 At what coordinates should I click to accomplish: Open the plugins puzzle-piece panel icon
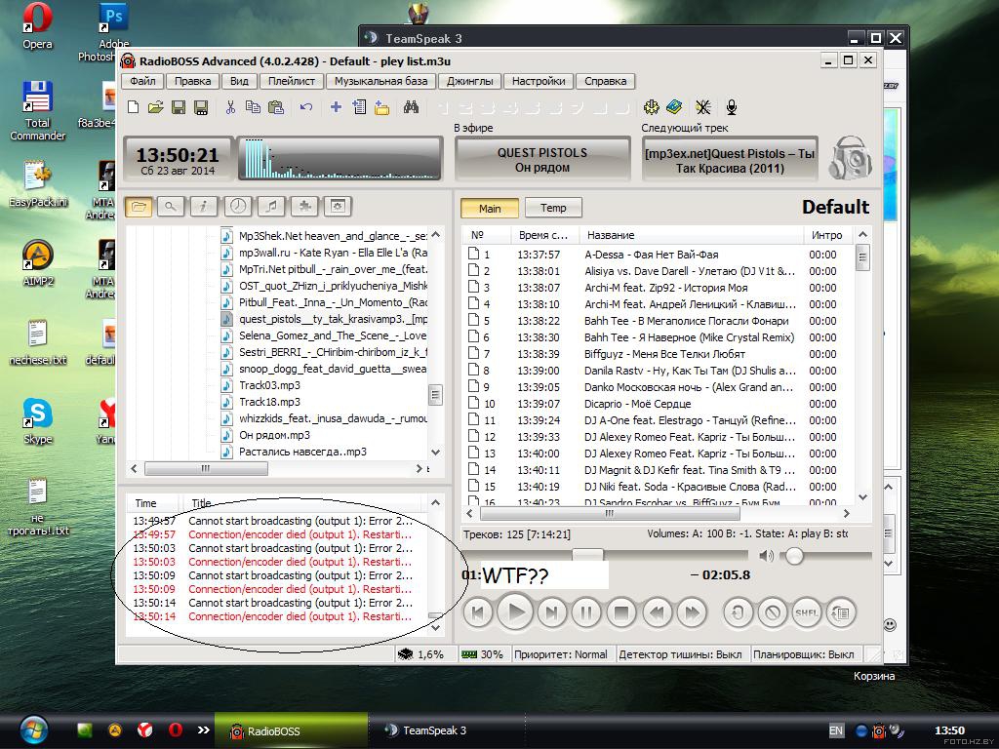(x=304, y=207)
